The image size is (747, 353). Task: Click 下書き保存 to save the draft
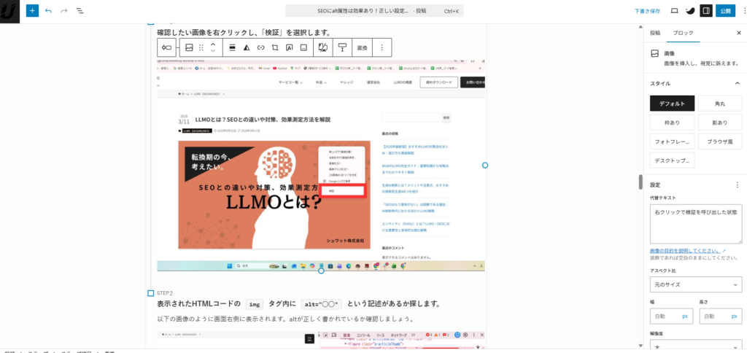647,10
